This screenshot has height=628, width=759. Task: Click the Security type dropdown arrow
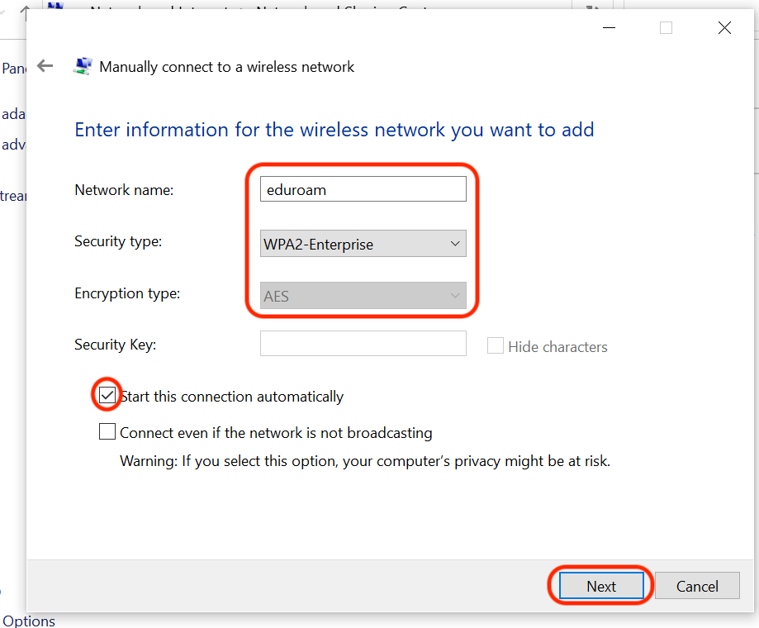click(454, 244)
